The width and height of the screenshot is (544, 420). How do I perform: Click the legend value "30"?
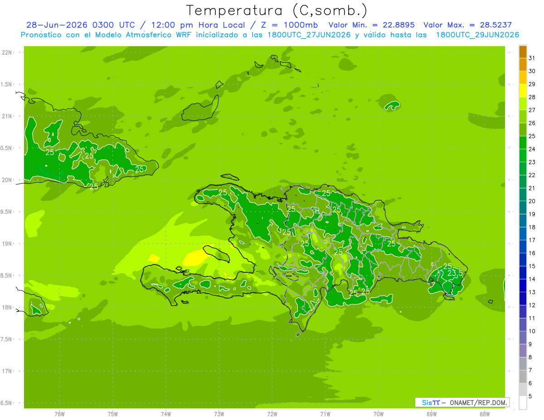click(x=532, y=71)
